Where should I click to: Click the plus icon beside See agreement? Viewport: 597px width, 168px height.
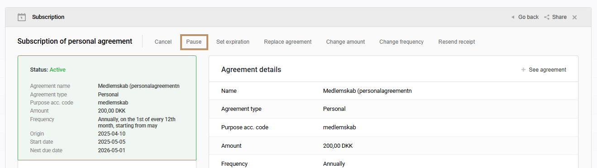tap(523, 70)
